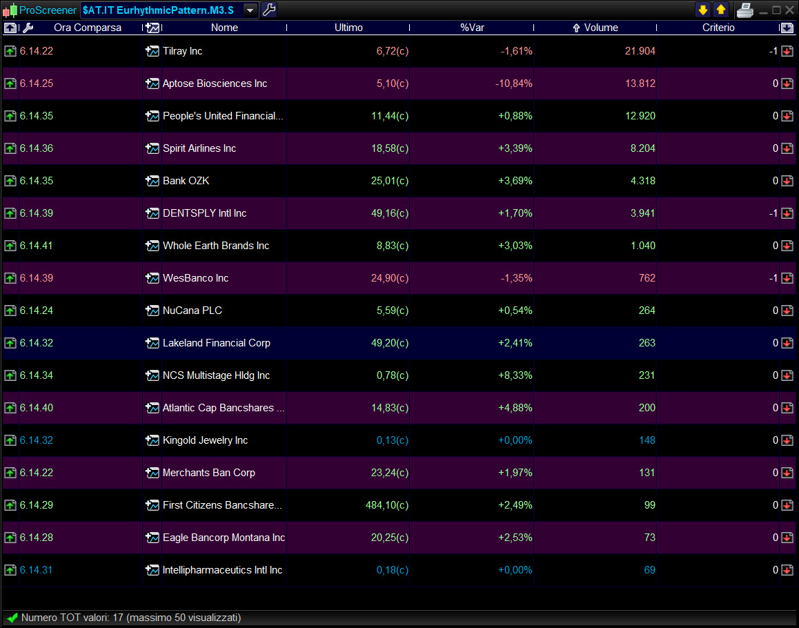Click green arrow icon in Lakeland Financial Corp row
Viewport: 799px width, 628px height.
click(10, 343)
